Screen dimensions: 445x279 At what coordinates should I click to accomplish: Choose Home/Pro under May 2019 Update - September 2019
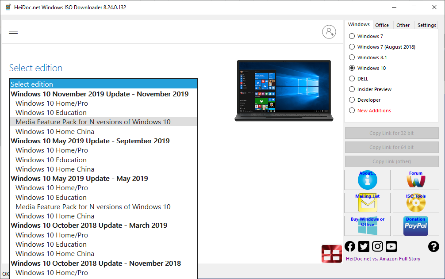click(x=104, y=150)
